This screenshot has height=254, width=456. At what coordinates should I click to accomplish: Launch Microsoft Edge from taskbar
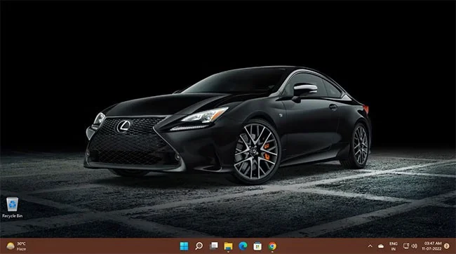point(243,246)
